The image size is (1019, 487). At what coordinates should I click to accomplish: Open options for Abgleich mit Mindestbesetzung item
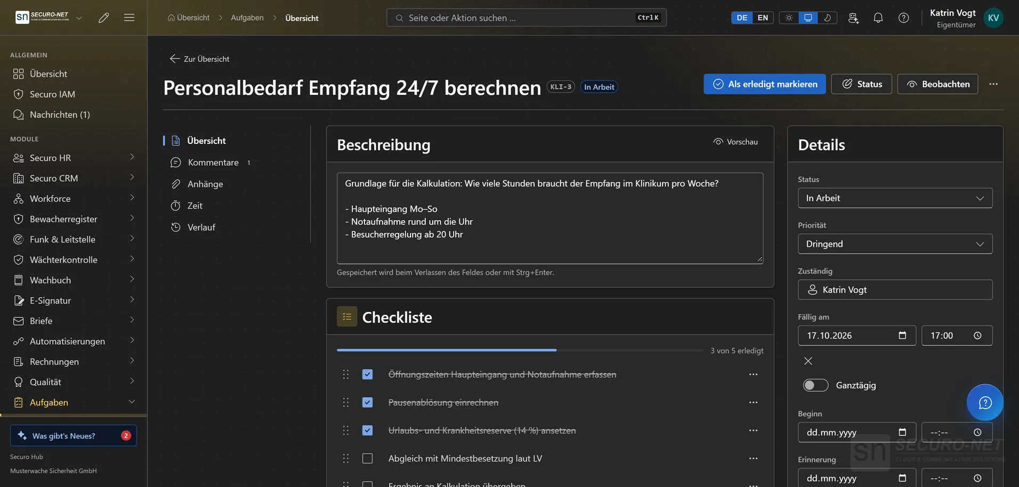click(x=753, y=458)
